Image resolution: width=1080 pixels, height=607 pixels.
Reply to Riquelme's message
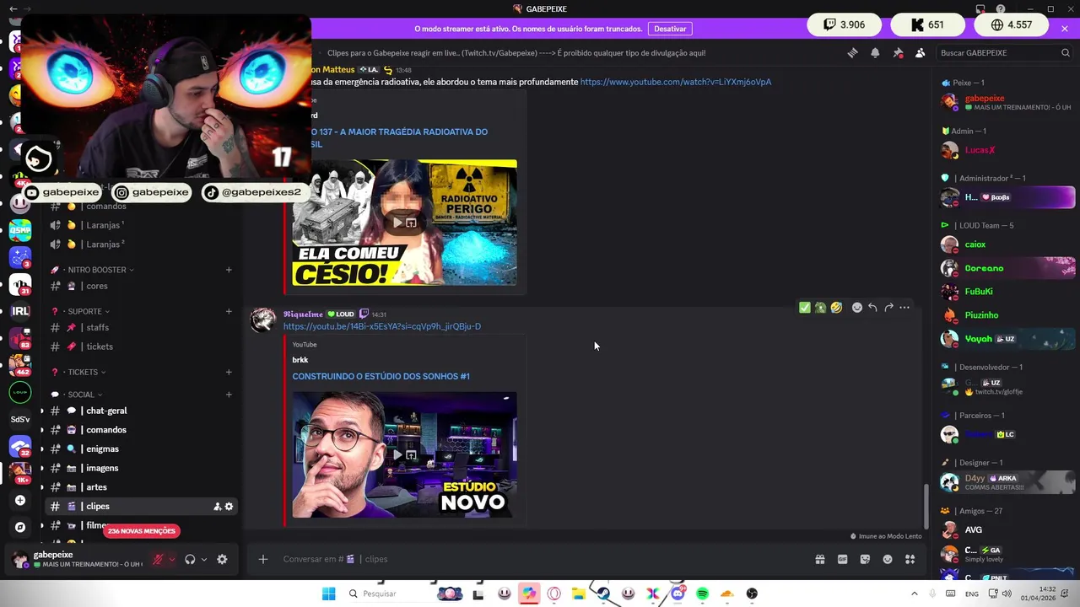click(872, 308)
